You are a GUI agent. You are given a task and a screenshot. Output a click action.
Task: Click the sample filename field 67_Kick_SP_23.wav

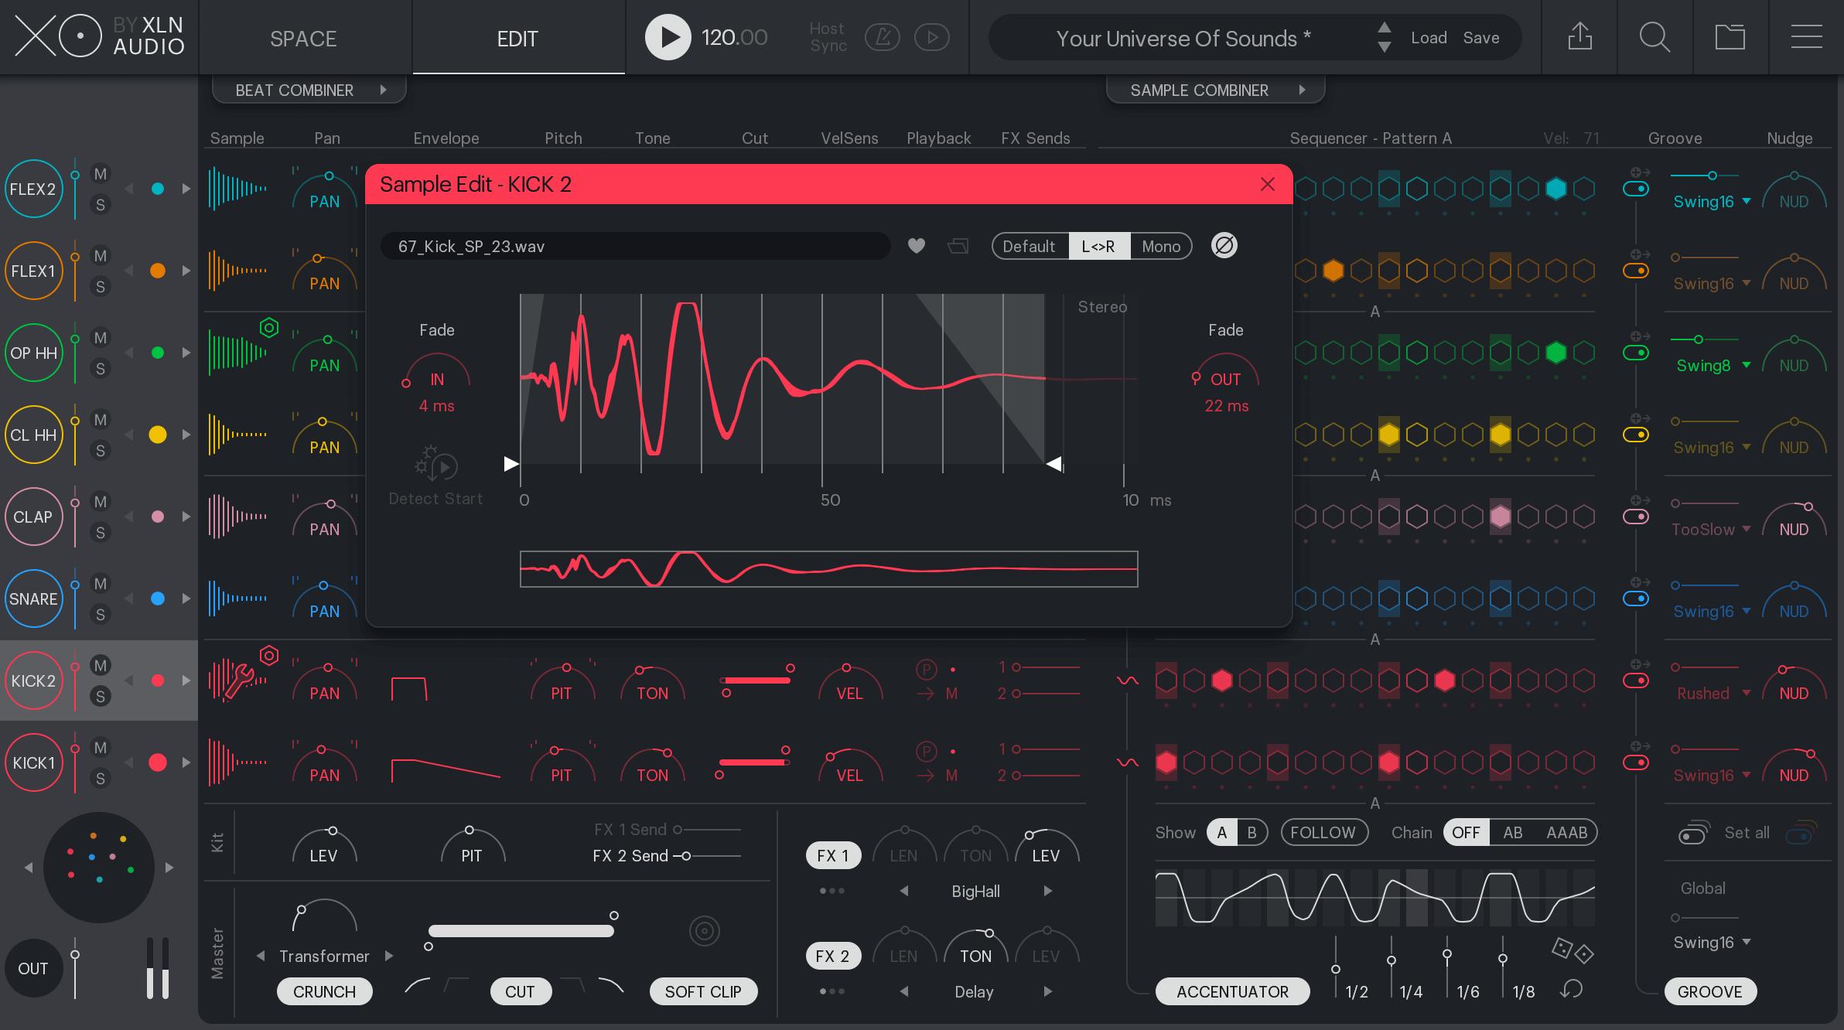634,246
